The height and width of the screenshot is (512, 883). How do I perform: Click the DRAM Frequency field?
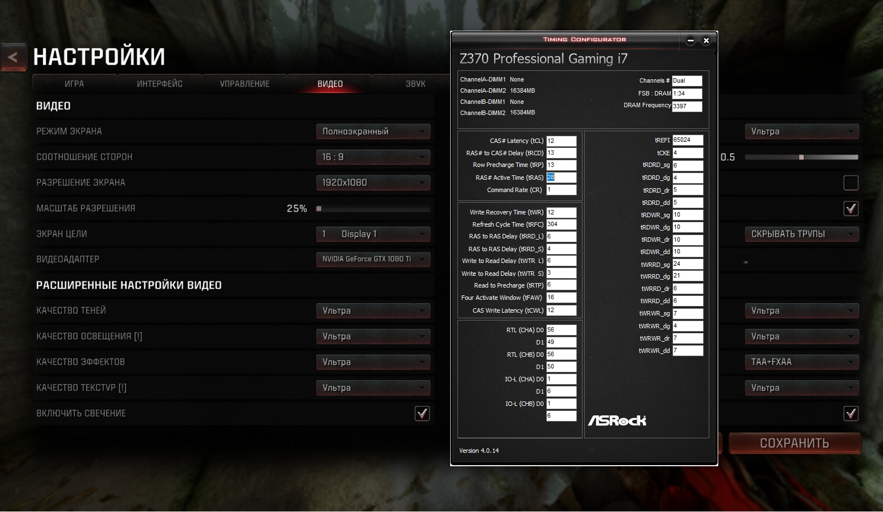(x=687, y=106)
